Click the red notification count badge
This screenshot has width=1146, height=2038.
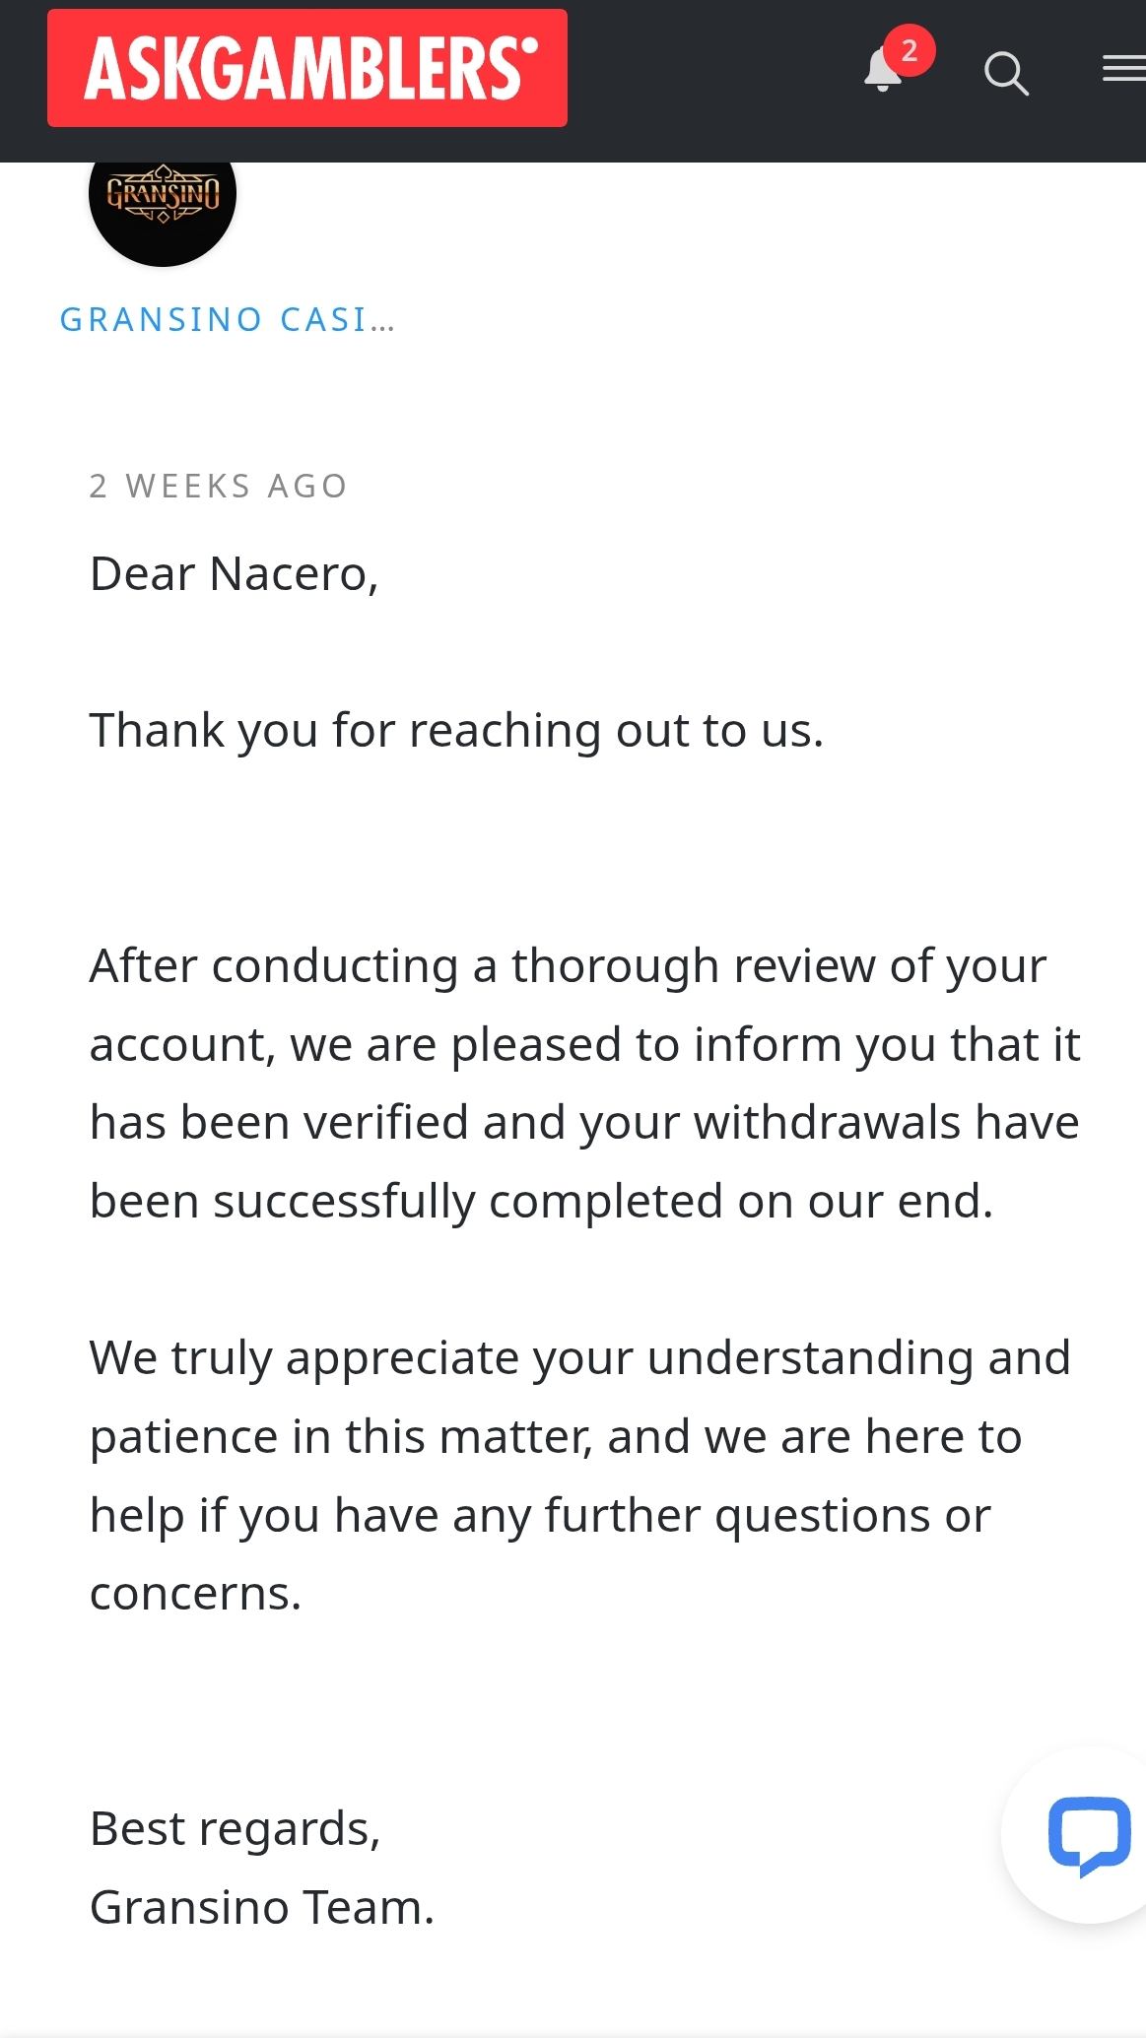point(910,50)
